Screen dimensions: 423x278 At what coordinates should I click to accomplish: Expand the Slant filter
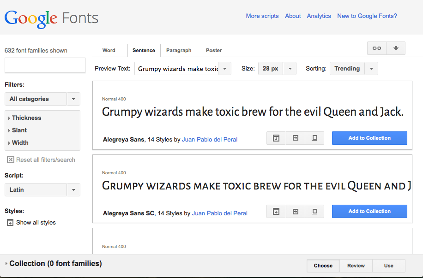[x=17, y=130]
